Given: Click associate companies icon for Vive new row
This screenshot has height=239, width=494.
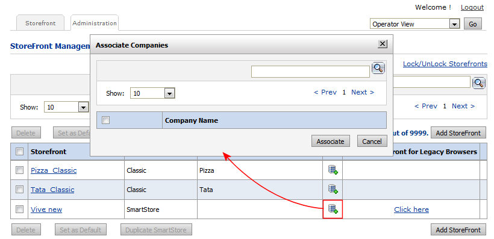Looking at the screenshot, I should pos(333,209).
